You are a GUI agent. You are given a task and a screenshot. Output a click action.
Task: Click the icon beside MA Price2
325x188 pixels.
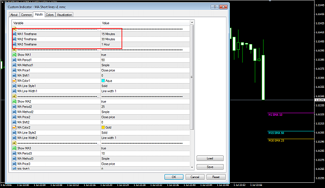coord(15,117)
